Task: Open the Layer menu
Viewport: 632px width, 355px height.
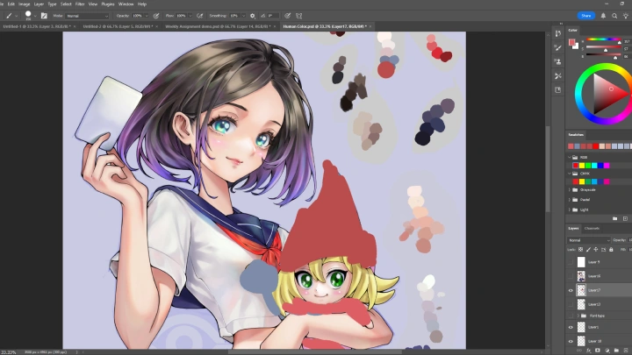Action: click(39, 4)
